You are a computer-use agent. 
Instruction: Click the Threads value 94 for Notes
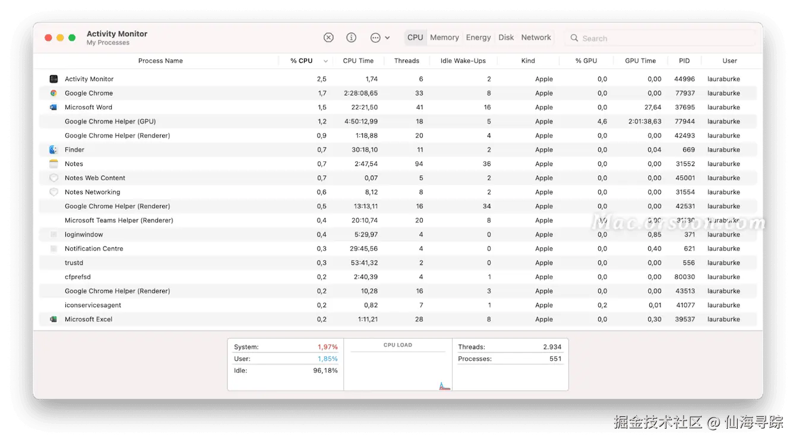[419, 164]
